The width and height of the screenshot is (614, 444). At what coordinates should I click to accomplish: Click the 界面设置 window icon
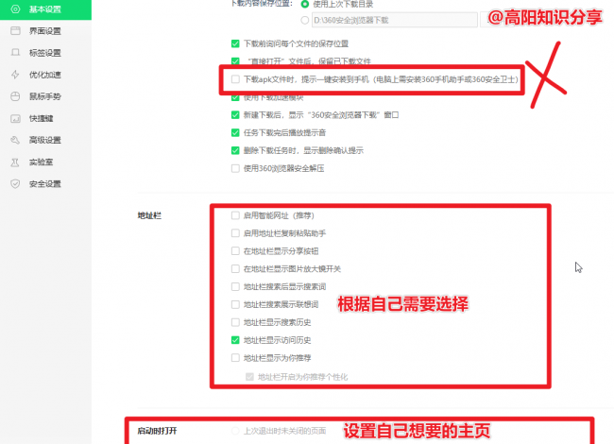15,31
